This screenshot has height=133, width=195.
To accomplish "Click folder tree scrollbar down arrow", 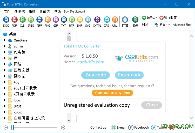I will [69, 121].
